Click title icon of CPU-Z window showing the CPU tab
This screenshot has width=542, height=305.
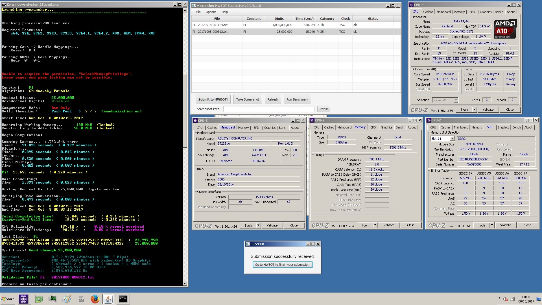point(412,5)
